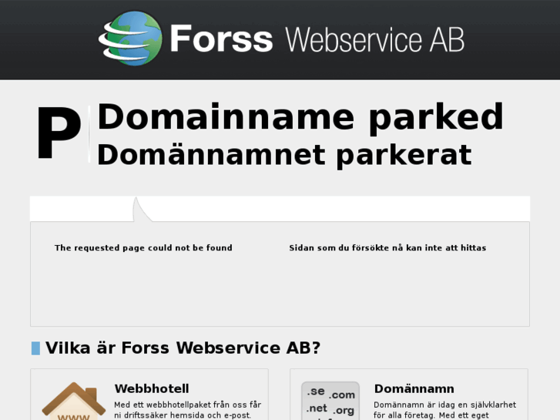Click the Domännamn description text

[x=444, y=410]
